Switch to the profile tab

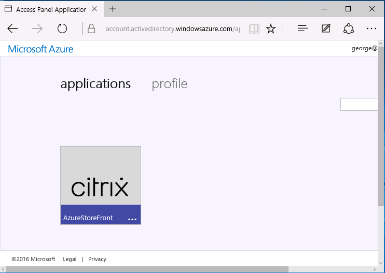point(169,84)
